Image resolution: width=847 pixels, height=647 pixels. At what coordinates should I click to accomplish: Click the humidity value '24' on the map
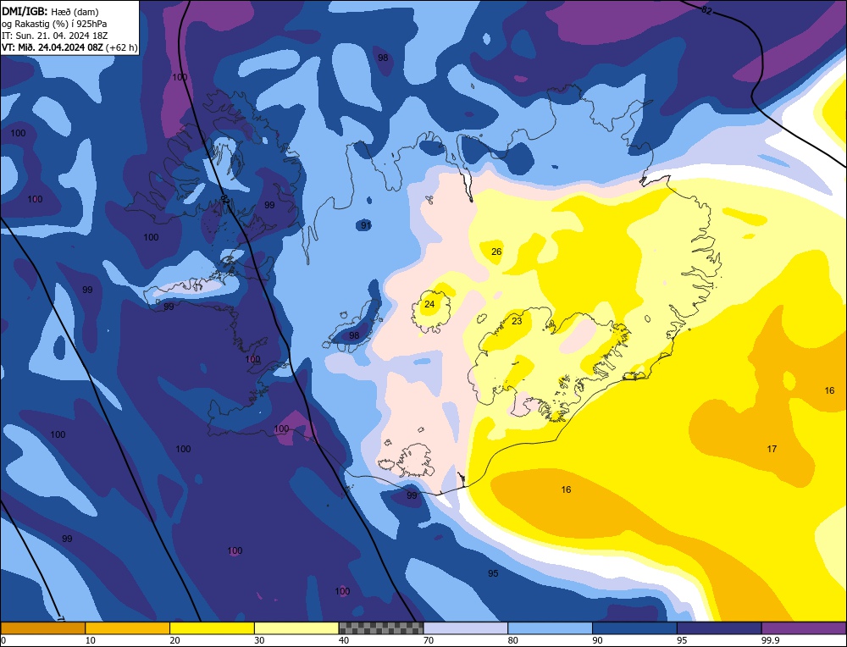(x=429, y=304)
